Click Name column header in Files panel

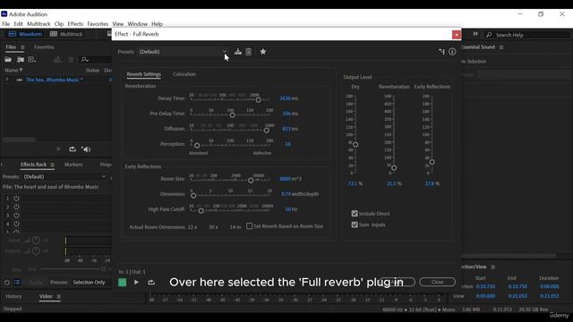(x=13, y=70)
